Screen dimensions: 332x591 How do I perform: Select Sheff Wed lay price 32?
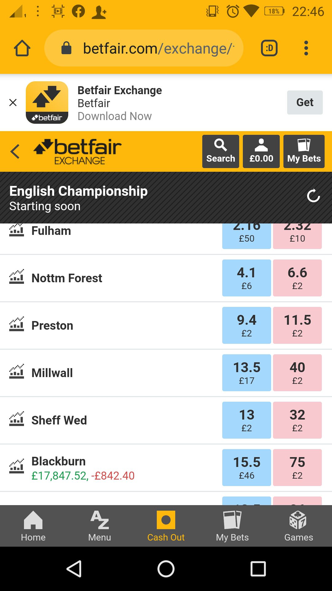pyautogui.click(x=297, y=420)
